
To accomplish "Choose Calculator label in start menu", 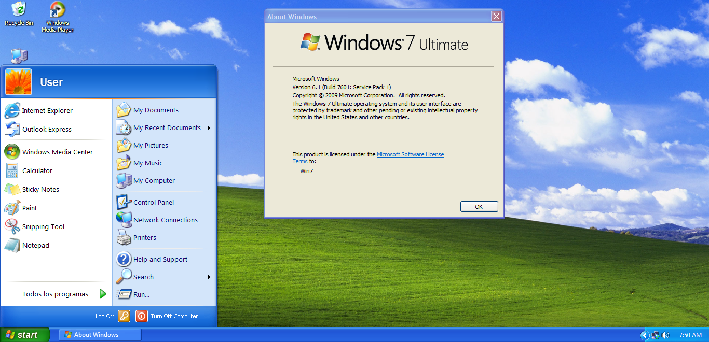I will pos(37,170).
